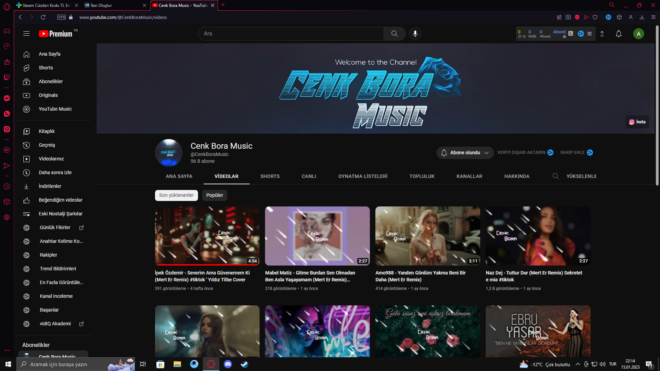Expand the Abone olundu subscription dropdown
660x371 pixels.
[x=465, y=153]
